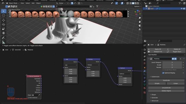Toggle X-ray in viewport header
Screen dimensions: 186x104
point(128,3)
